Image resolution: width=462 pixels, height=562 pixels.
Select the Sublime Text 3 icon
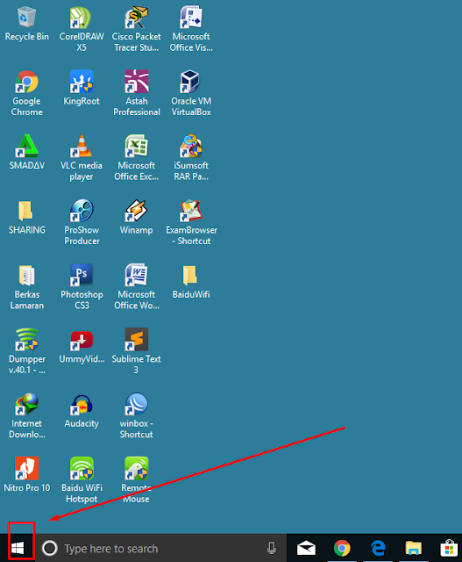137,351
